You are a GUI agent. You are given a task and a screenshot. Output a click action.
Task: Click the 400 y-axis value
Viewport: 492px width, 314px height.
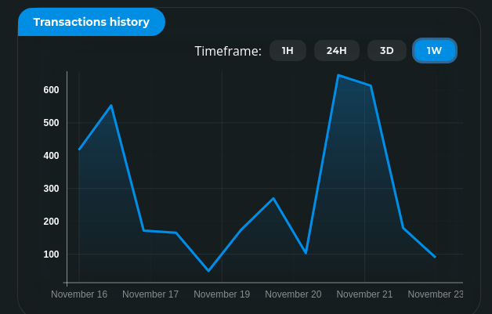point(51,156)
